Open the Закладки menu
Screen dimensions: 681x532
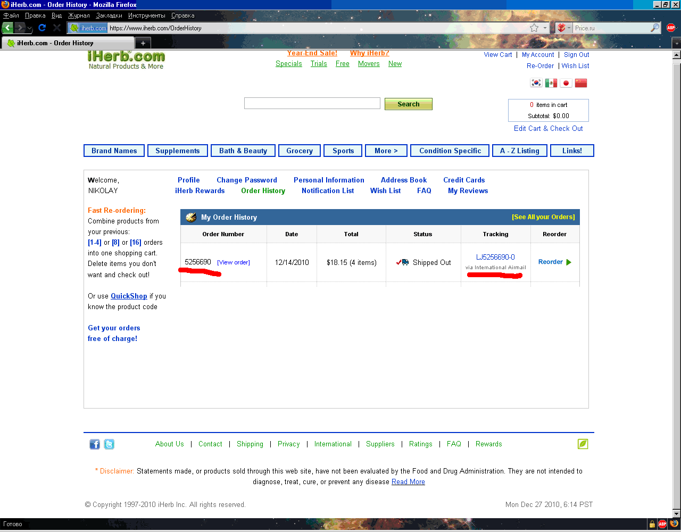coord(109,15)
